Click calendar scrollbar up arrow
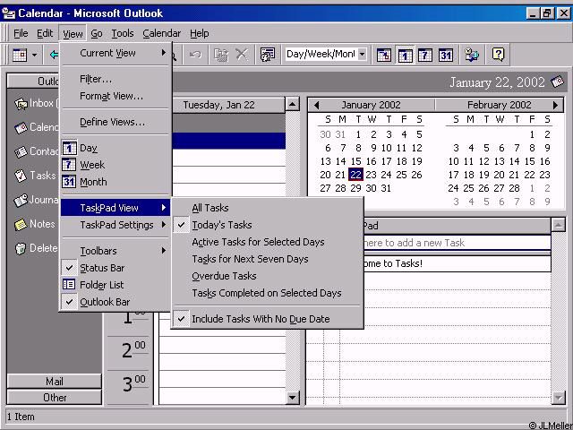The width and height of the screenshot is (573, 430). point(293,105)
